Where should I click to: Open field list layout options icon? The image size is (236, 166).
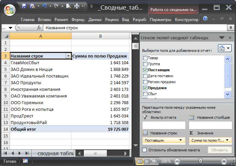pyautogui.click(x=225, y=48)
